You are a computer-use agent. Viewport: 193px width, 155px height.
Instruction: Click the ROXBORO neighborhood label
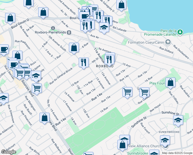105,66
